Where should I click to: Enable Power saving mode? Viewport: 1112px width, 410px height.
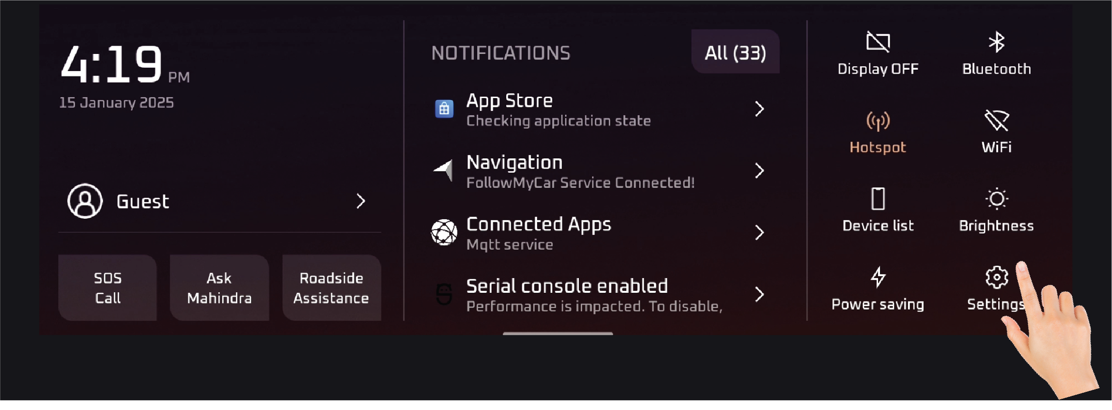[878, 289]
